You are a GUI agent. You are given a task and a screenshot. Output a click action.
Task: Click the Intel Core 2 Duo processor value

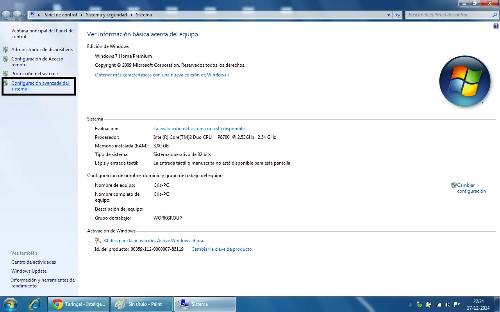214,137
